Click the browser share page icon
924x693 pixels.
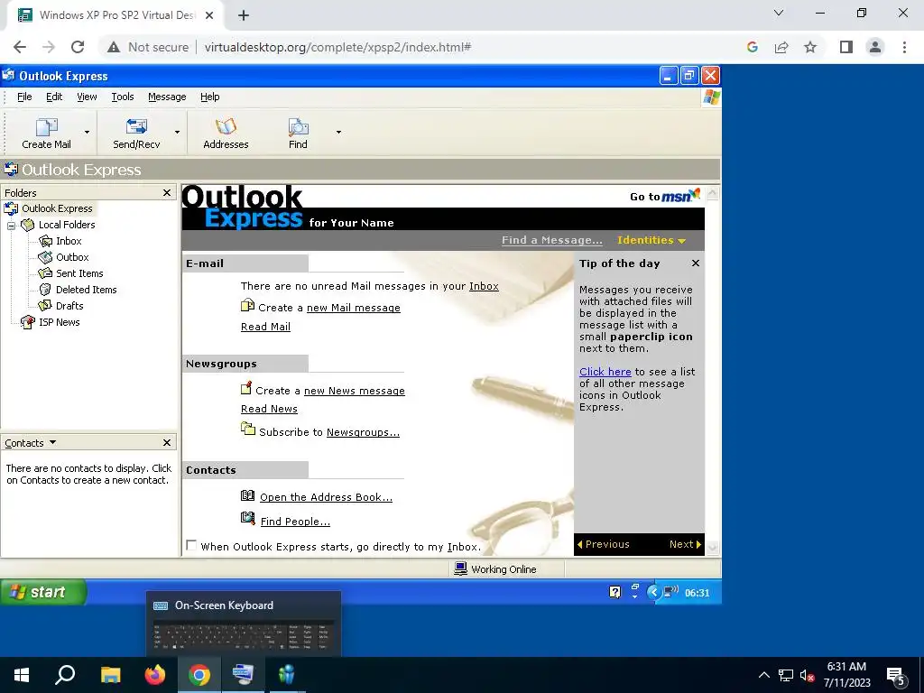tap(781, 47)
